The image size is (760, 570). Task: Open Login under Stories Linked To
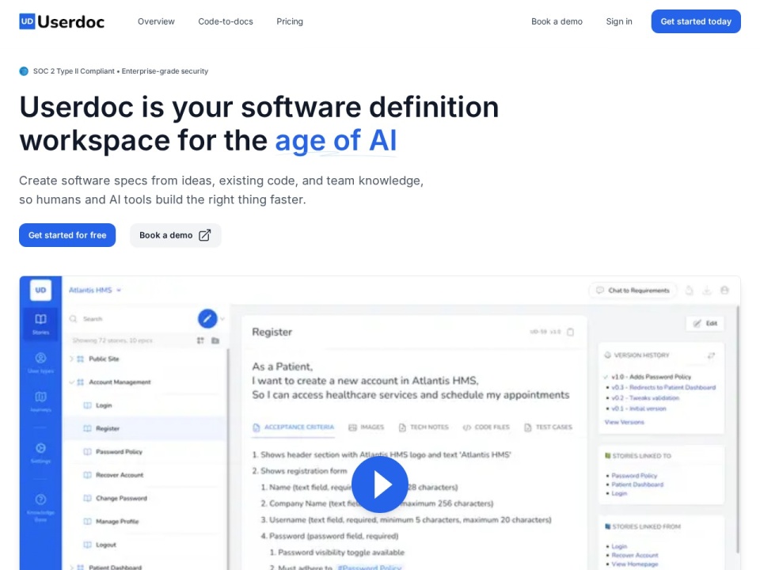(619, 493)
